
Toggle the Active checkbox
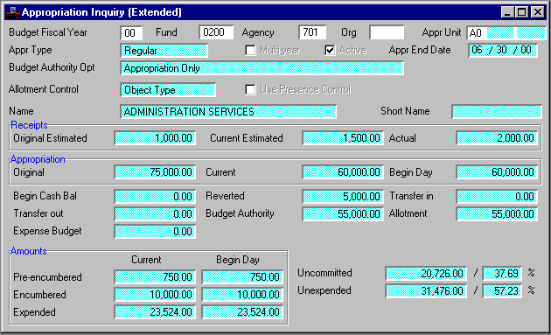click(x=330, y=50)
